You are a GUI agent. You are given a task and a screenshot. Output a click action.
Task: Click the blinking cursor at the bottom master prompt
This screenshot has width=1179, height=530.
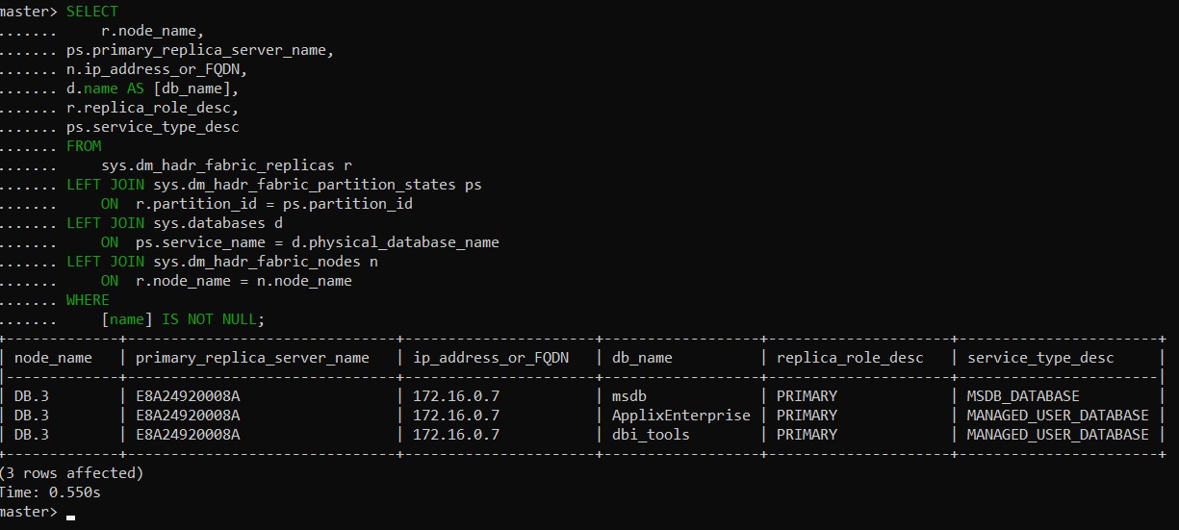pos(71,517)
